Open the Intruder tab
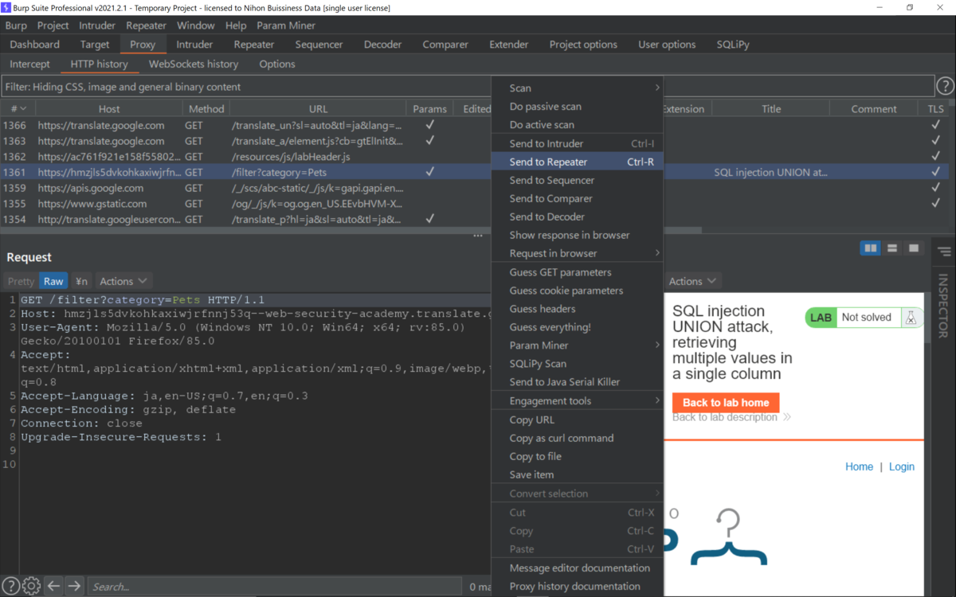The height and width of the screenshot is (597, 956). click(194, 45)
